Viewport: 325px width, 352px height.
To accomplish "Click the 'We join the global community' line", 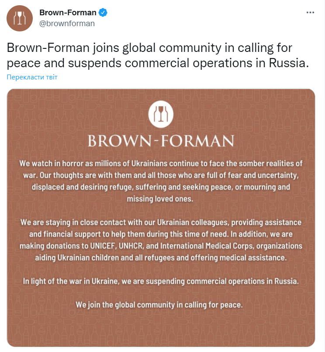I will [159, 304].
